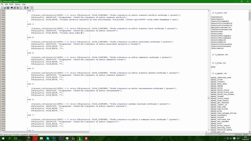Select mysql_format in the function list
The width and height of the screenshot is (251, 141).
(217, 96)
